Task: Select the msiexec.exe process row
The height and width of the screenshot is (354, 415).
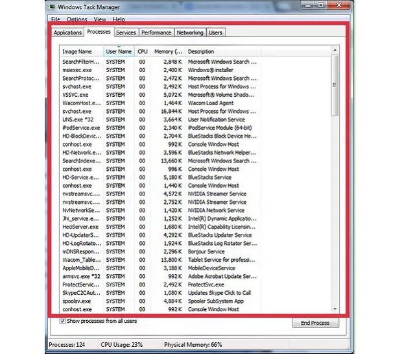Action: [160, 70]
